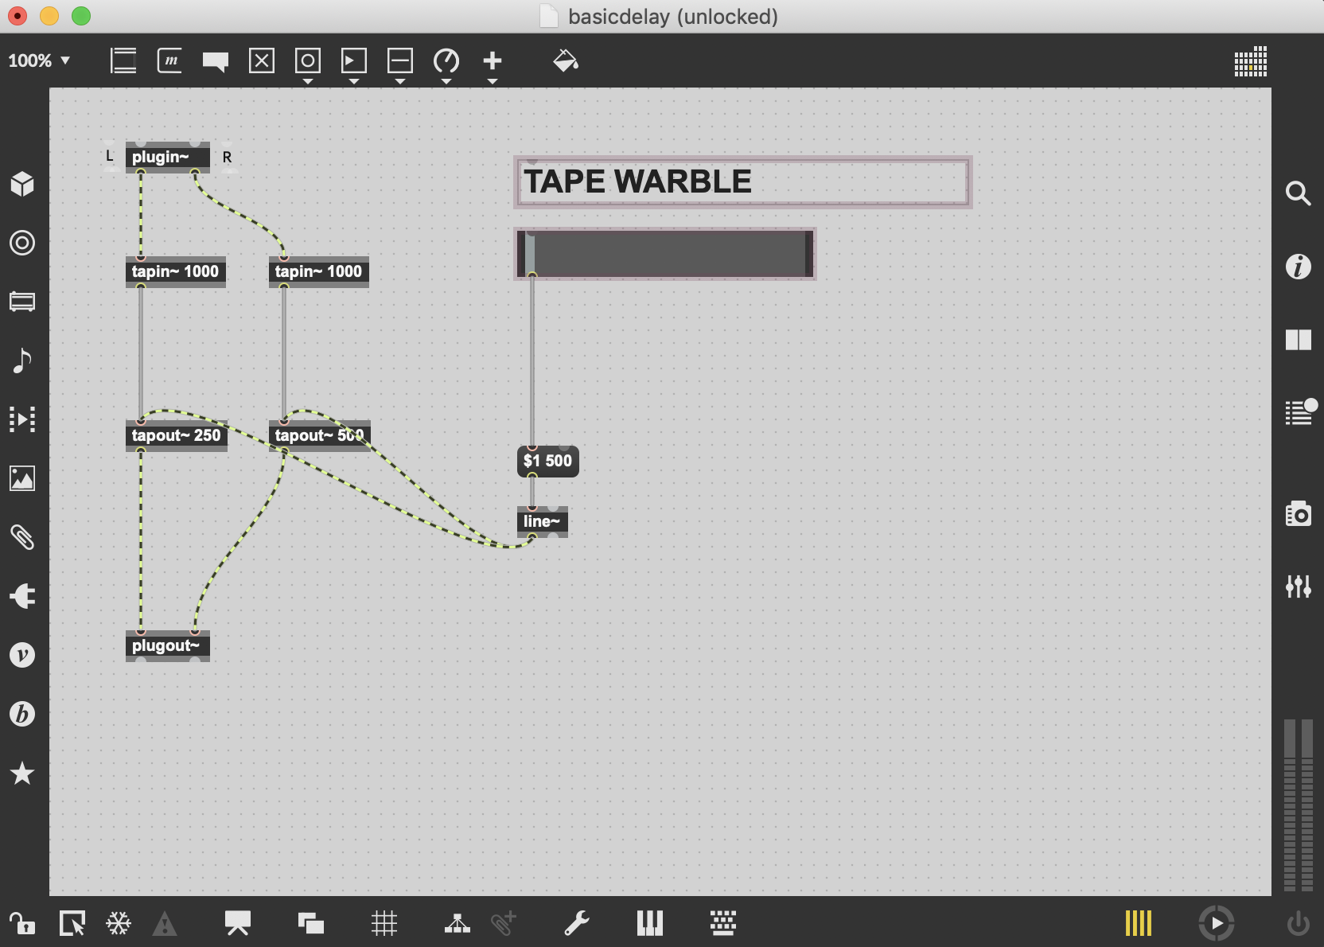Open the Plug-ins sidebar icon

22,596
